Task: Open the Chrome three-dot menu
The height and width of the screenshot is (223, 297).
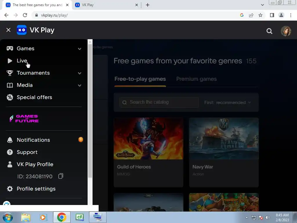Action: pyautogui.click(x=291, y=15)
